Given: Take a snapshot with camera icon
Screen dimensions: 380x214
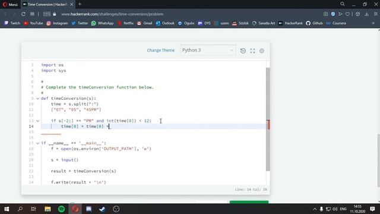Looking at the screenshot, I should tap(325, 14).
